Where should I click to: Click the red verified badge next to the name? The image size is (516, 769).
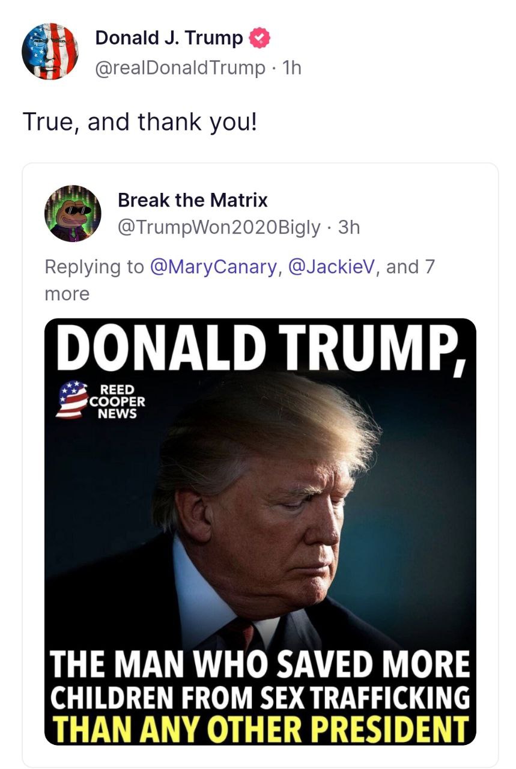(260, 38)
